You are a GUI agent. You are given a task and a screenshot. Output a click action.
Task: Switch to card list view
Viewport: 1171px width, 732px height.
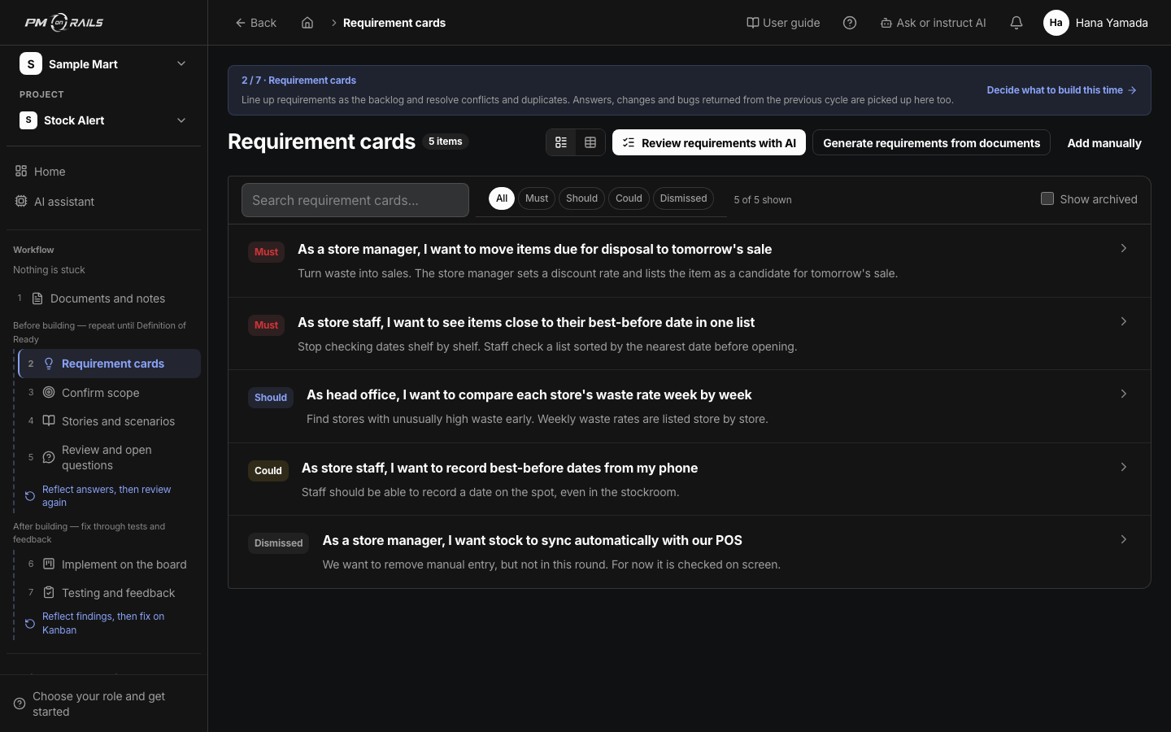click(561, 142)
